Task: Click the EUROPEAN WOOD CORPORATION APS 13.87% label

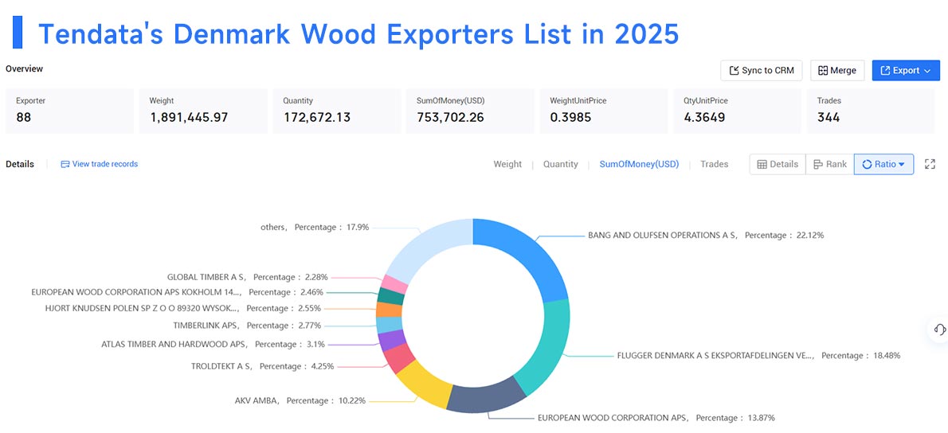Action: [656, 418]
